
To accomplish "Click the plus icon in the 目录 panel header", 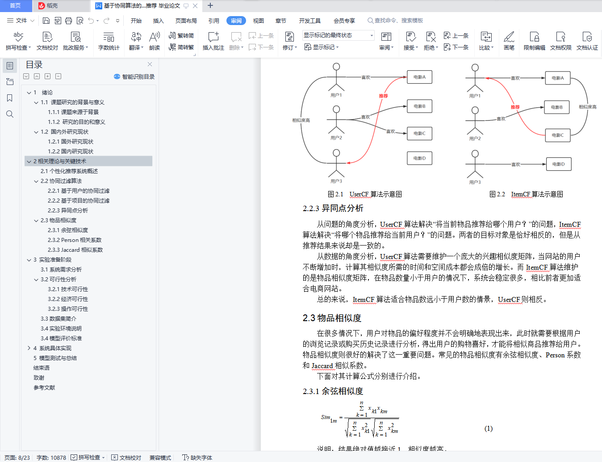I will tap(48, 76).
